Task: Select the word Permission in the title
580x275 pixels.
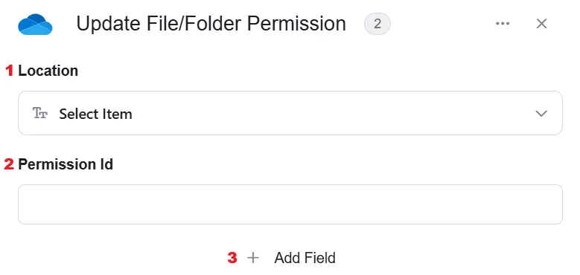Action: [x=296, y=24]
